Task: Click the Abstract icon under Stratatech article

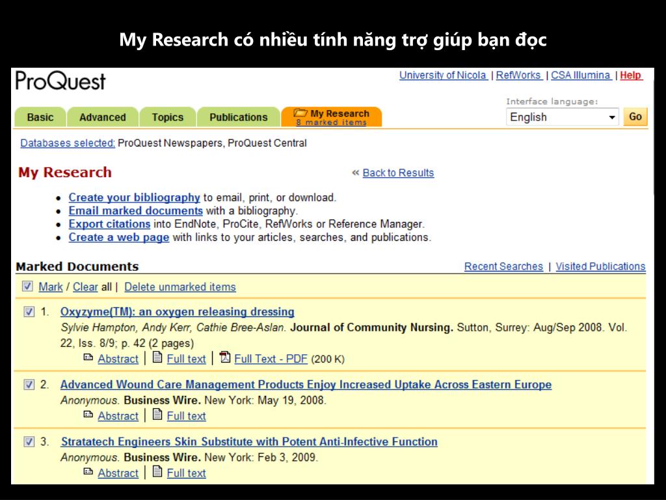Action: pyautogui.click(x=88, y=471)
